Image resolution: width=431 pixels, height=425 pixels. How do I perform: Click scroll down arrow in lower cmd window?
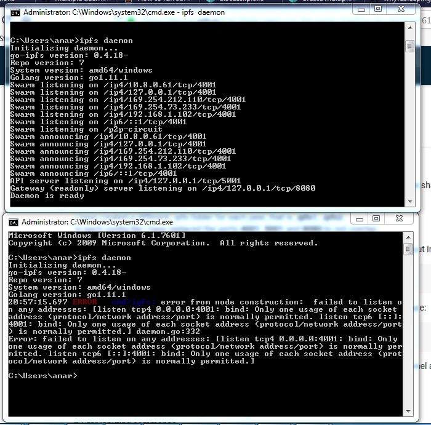pos(408,411)
